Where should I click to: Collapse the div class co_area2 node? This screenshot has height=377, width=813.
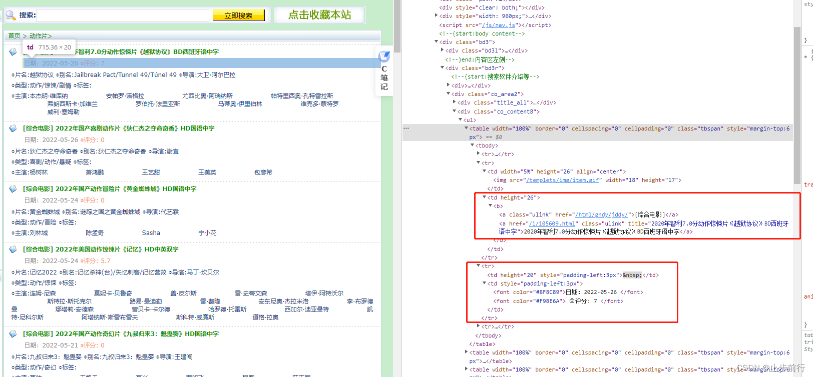448,94
